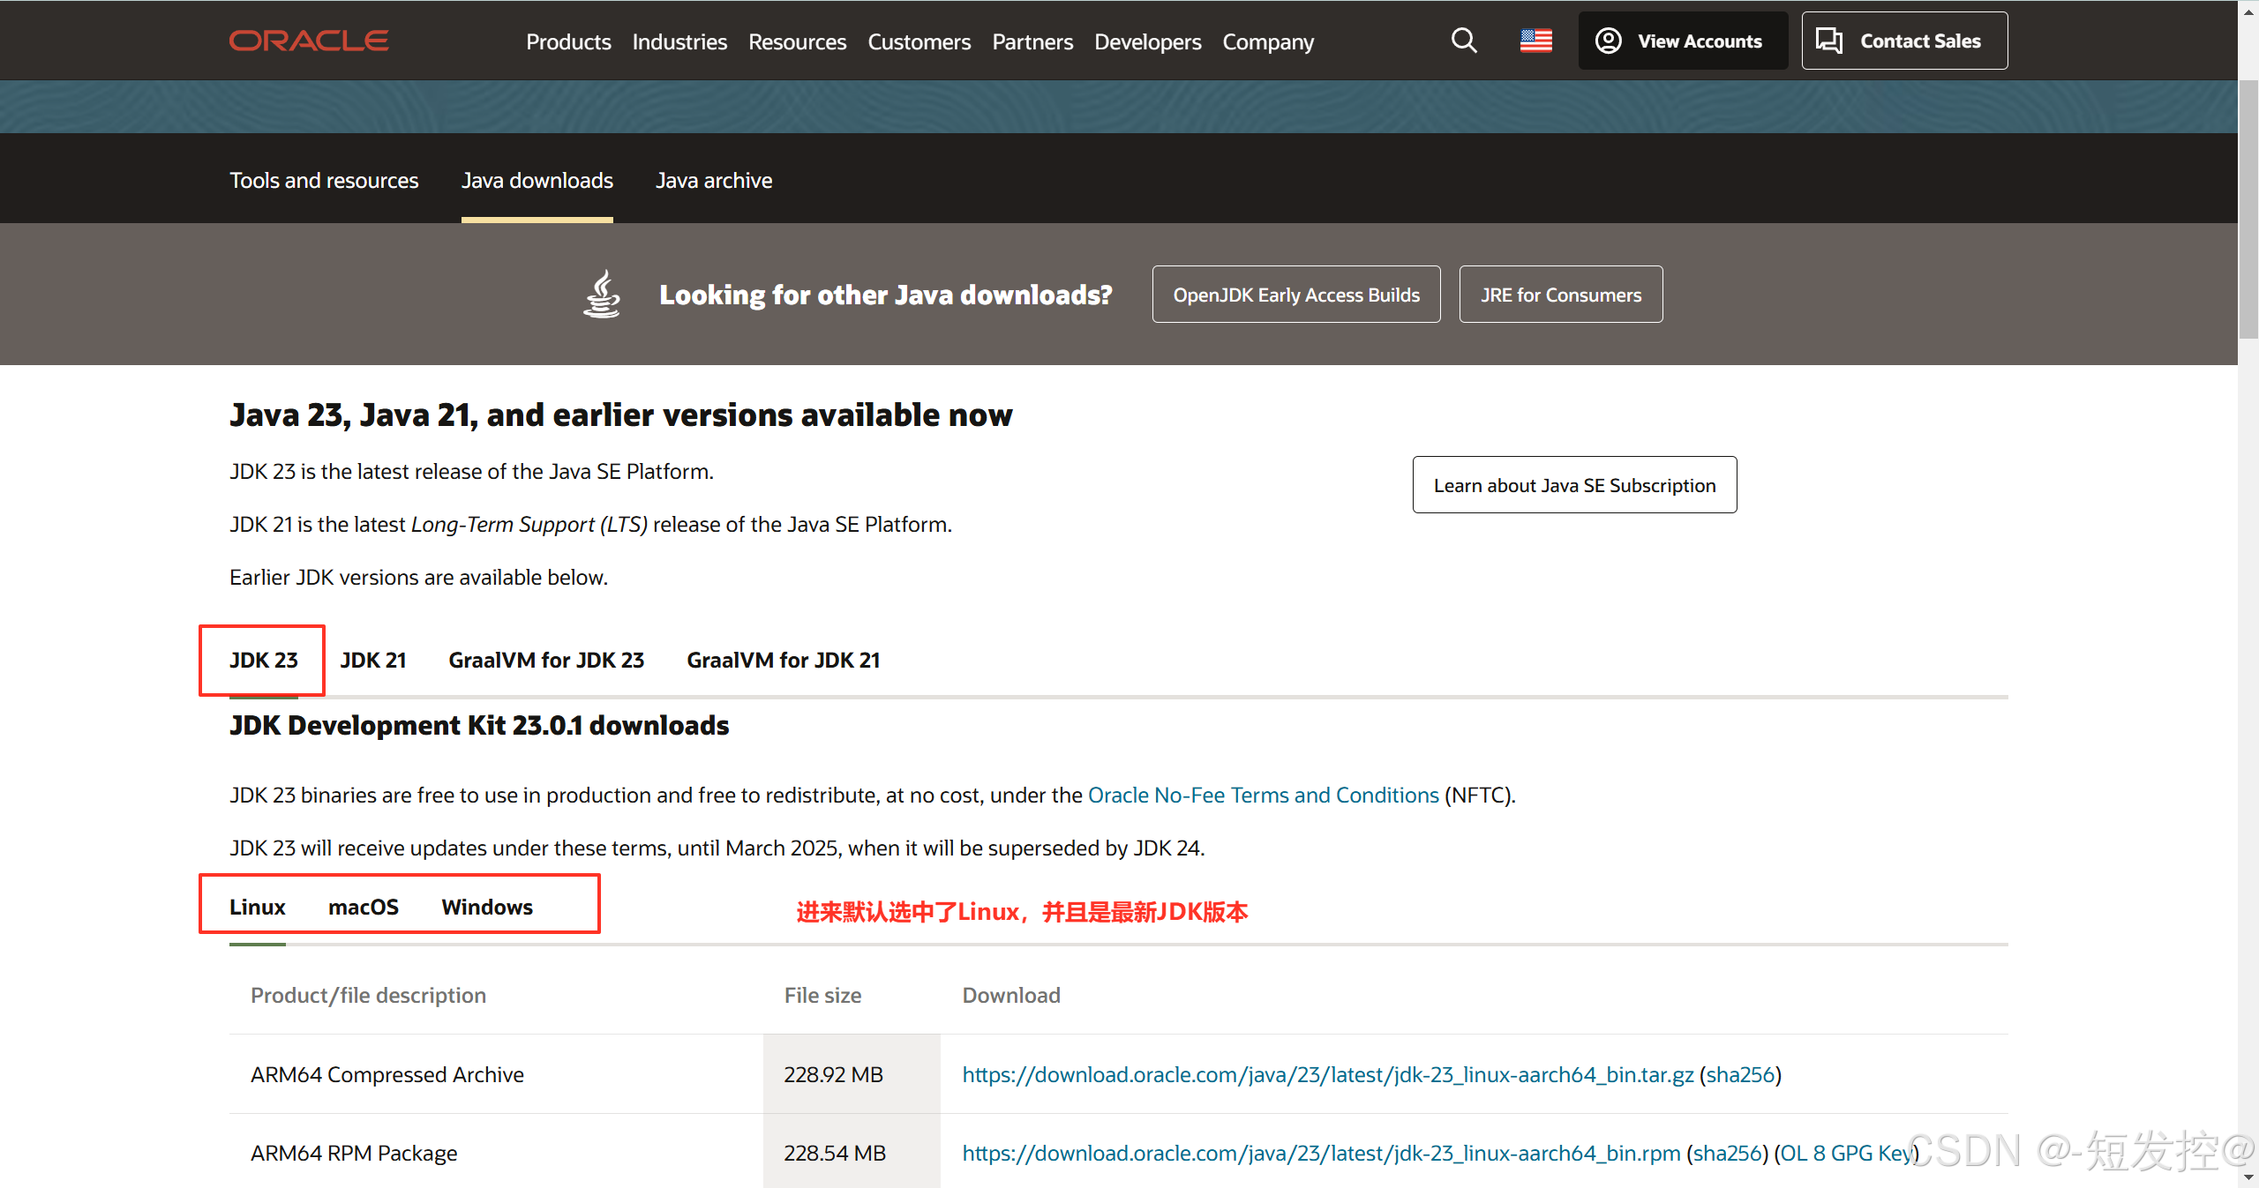This screenshot has height=1188, width=2259.
Task: Click 'JDK Development Kit 23.0.1 downloads' heading
Action: 479,725
